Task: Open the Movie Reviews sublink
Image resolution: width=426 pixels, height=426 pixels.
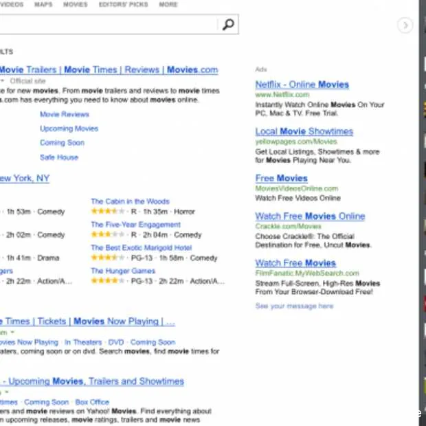Action: pos(65,114)
